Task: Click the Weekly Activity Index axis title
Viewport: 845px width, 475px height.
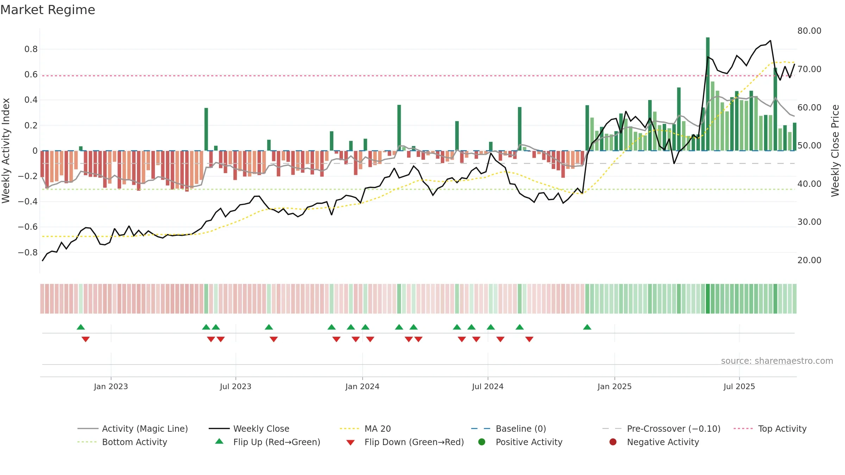Action: coord(6,151)
